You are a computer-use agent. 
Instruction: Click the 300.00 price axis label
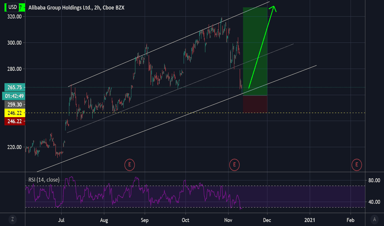coord(14,43)
